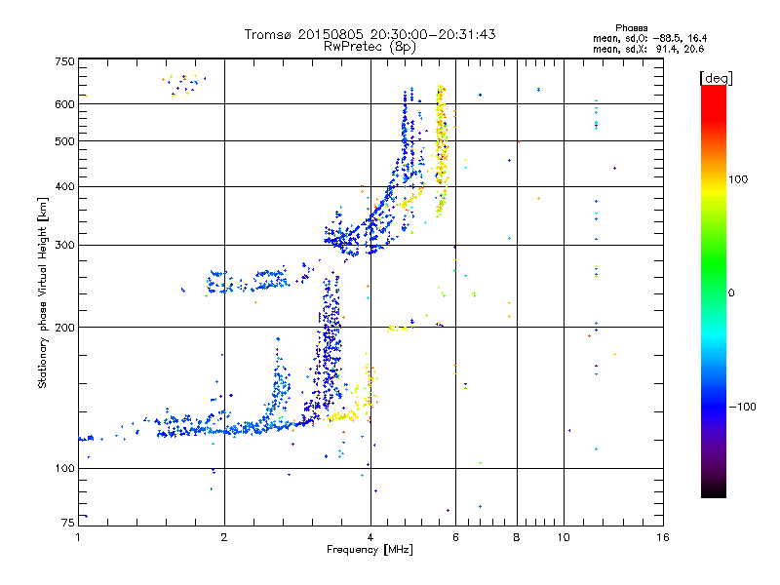Click the y-axis tick label '500'
This screenshot has width=780, height=585.
point(64,141)
